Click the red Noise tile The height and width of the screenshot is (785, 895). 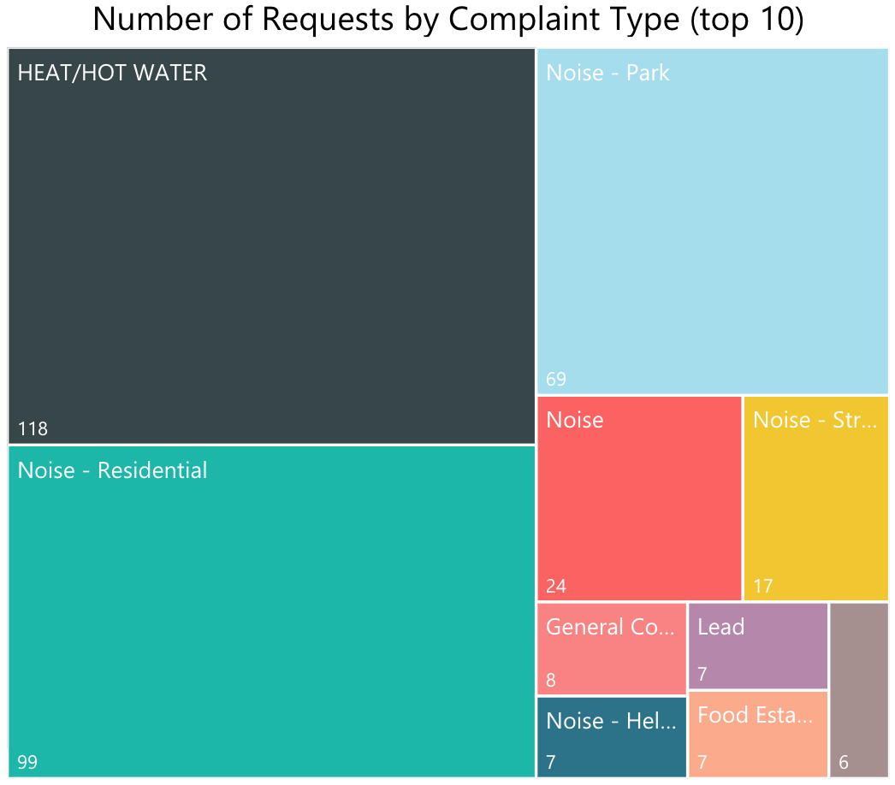point(639,499)
